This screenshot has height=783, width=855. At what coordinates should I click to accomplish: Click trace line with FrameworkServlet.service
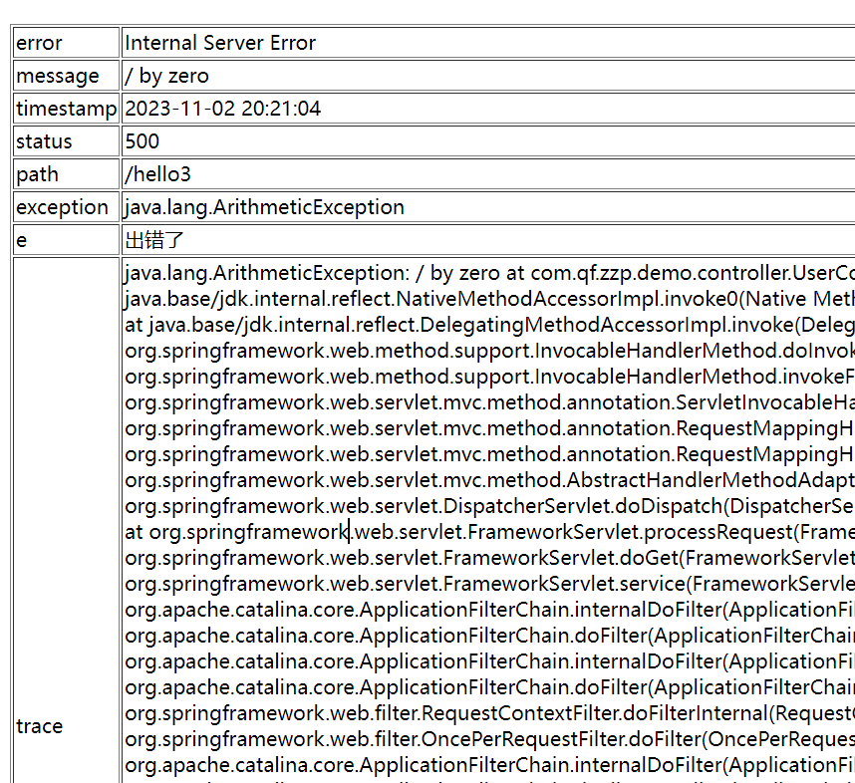pos(489,584)
